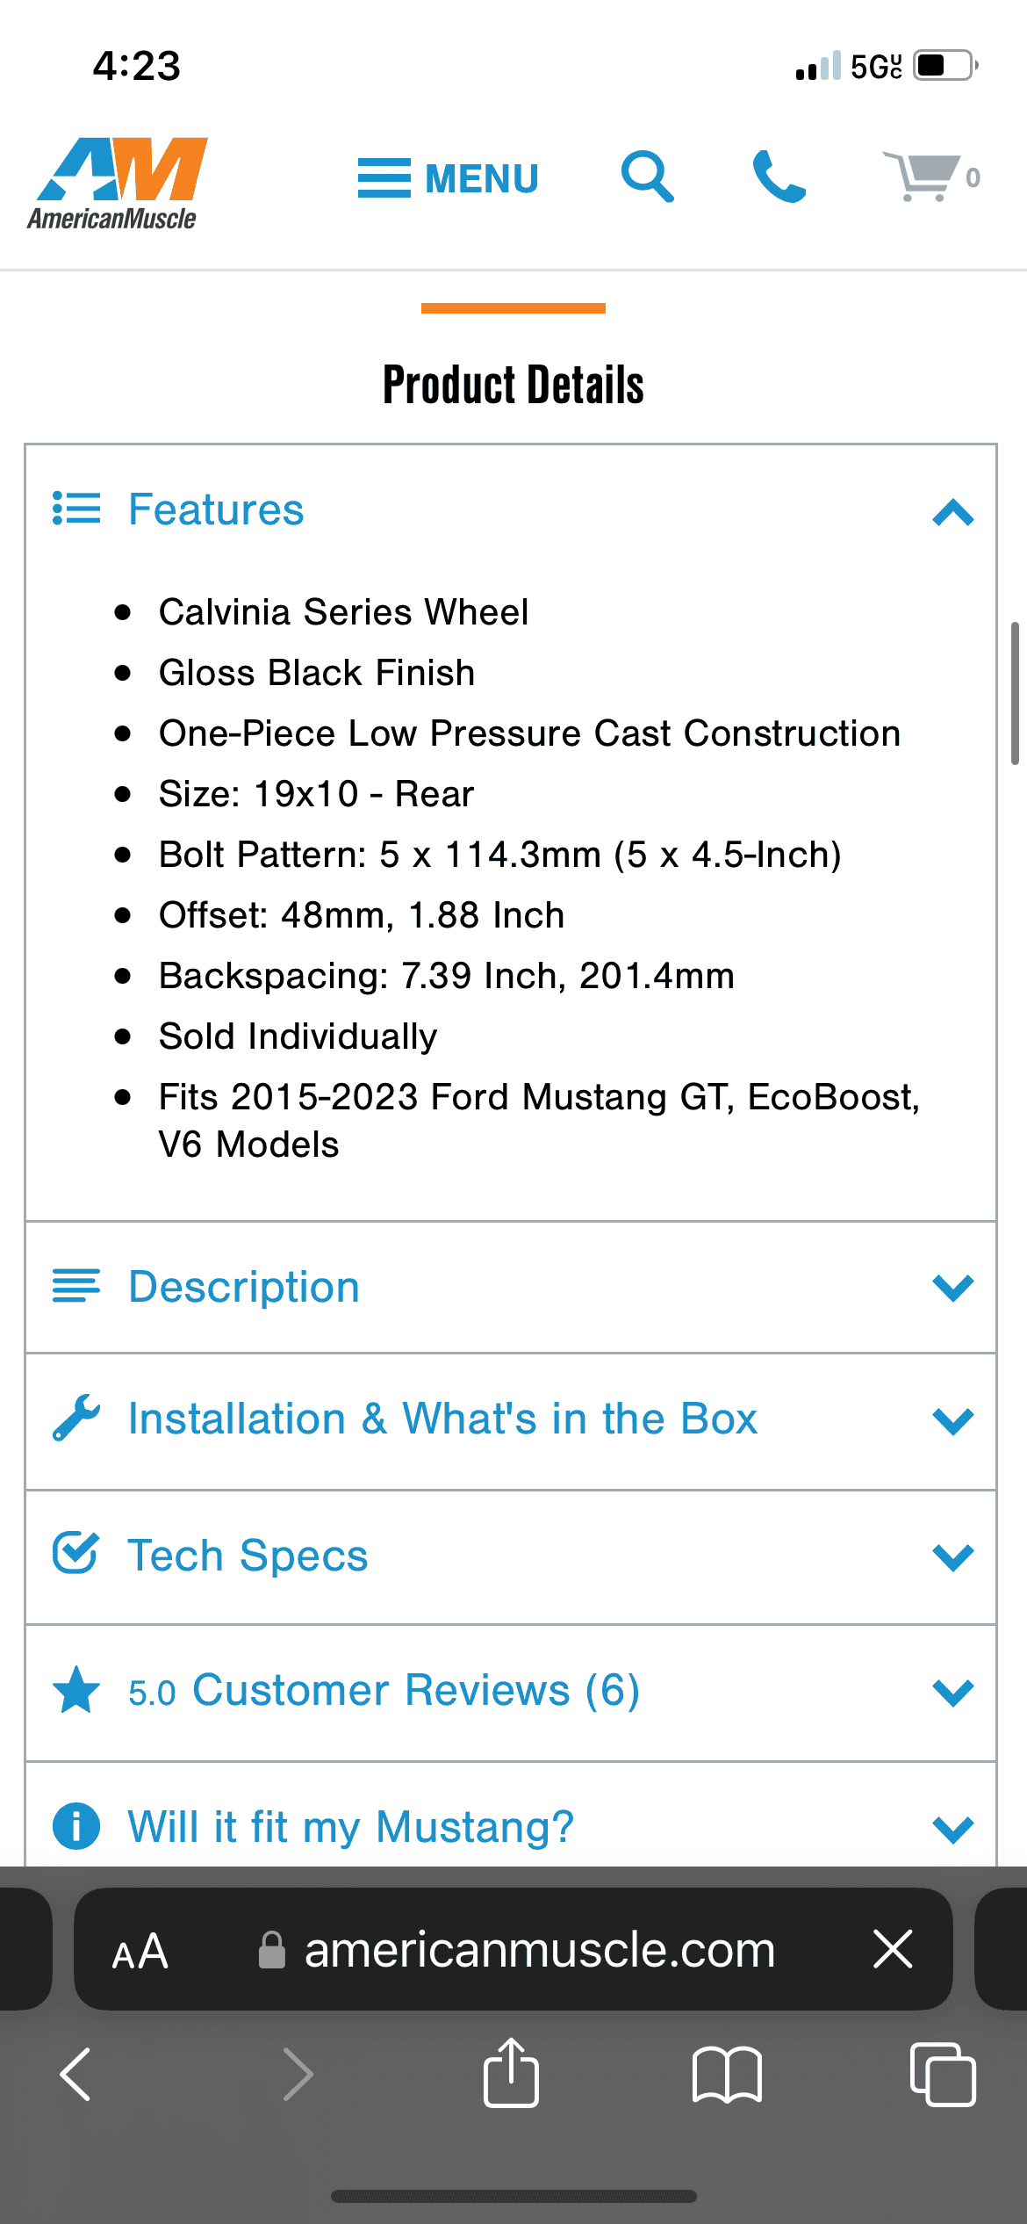The image size is (1027, 2224).
Task: Go back with Safari back arrow
Action: 75,2075
